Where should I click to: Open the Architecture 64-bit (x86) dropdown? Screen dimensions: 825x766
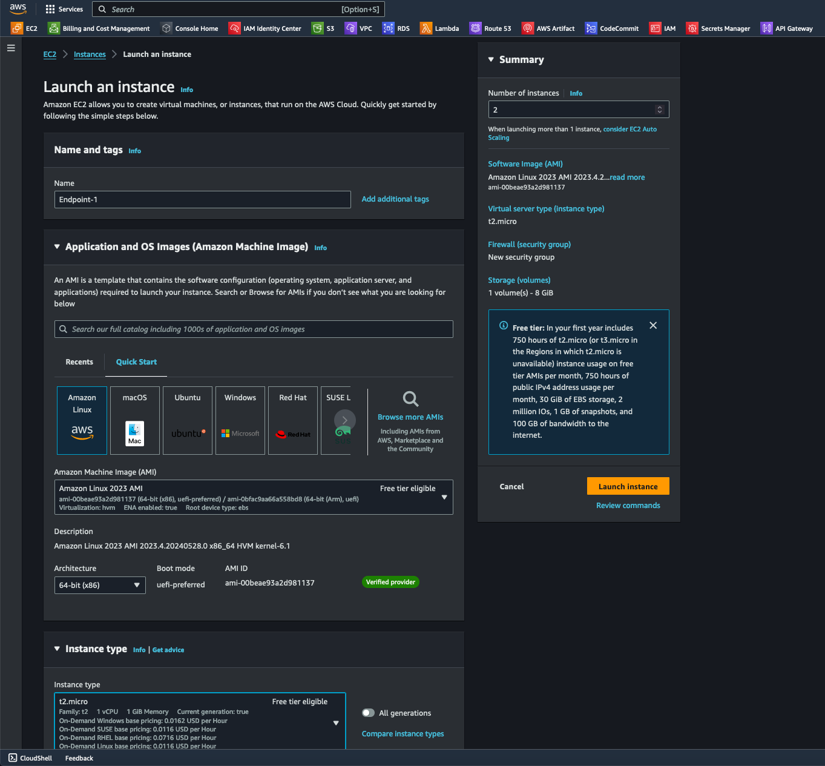point(100,585)
